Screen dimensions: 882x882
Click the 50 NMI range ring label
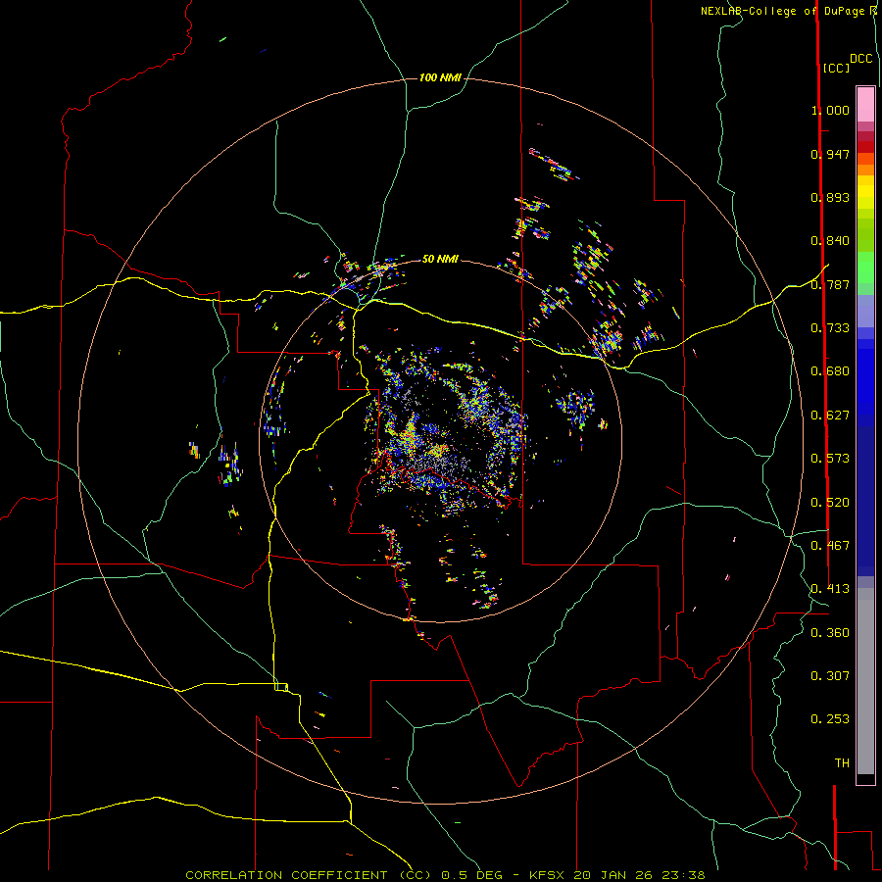click(x=440, y=259)
